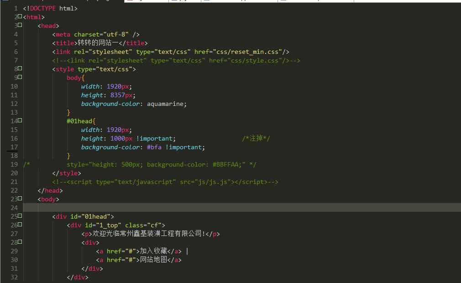Click line number 21 in the gutter
This screenshot has height=283, width=461.
[14, 182]
